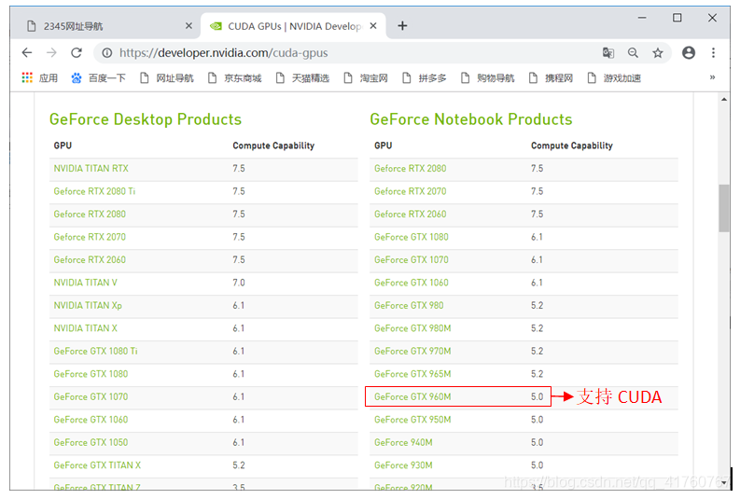This screenshot has width=740, height=499.
Task: Open a new tab with plus button
Action: [402, 26]
